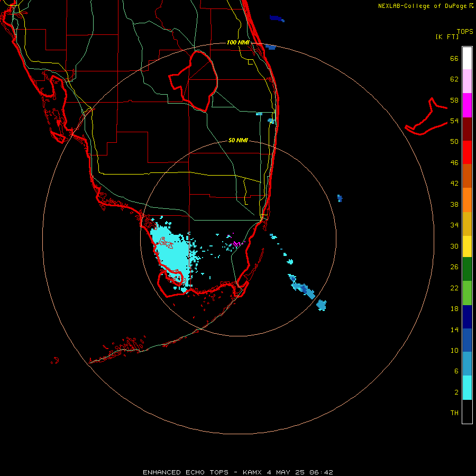
Task: Click the light green swatch near 22
Action: tap(467, 293)
